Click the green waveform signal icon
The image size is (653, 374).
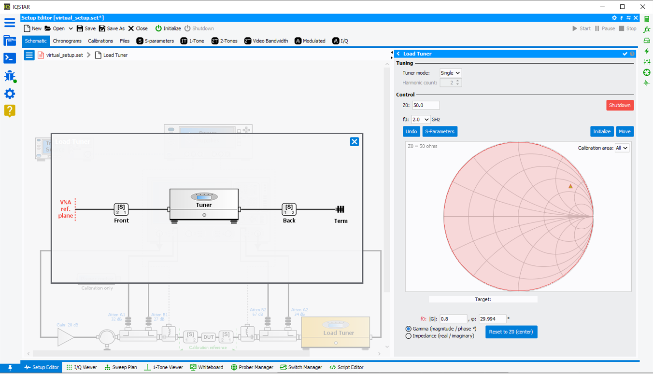(x=647, y=83)
